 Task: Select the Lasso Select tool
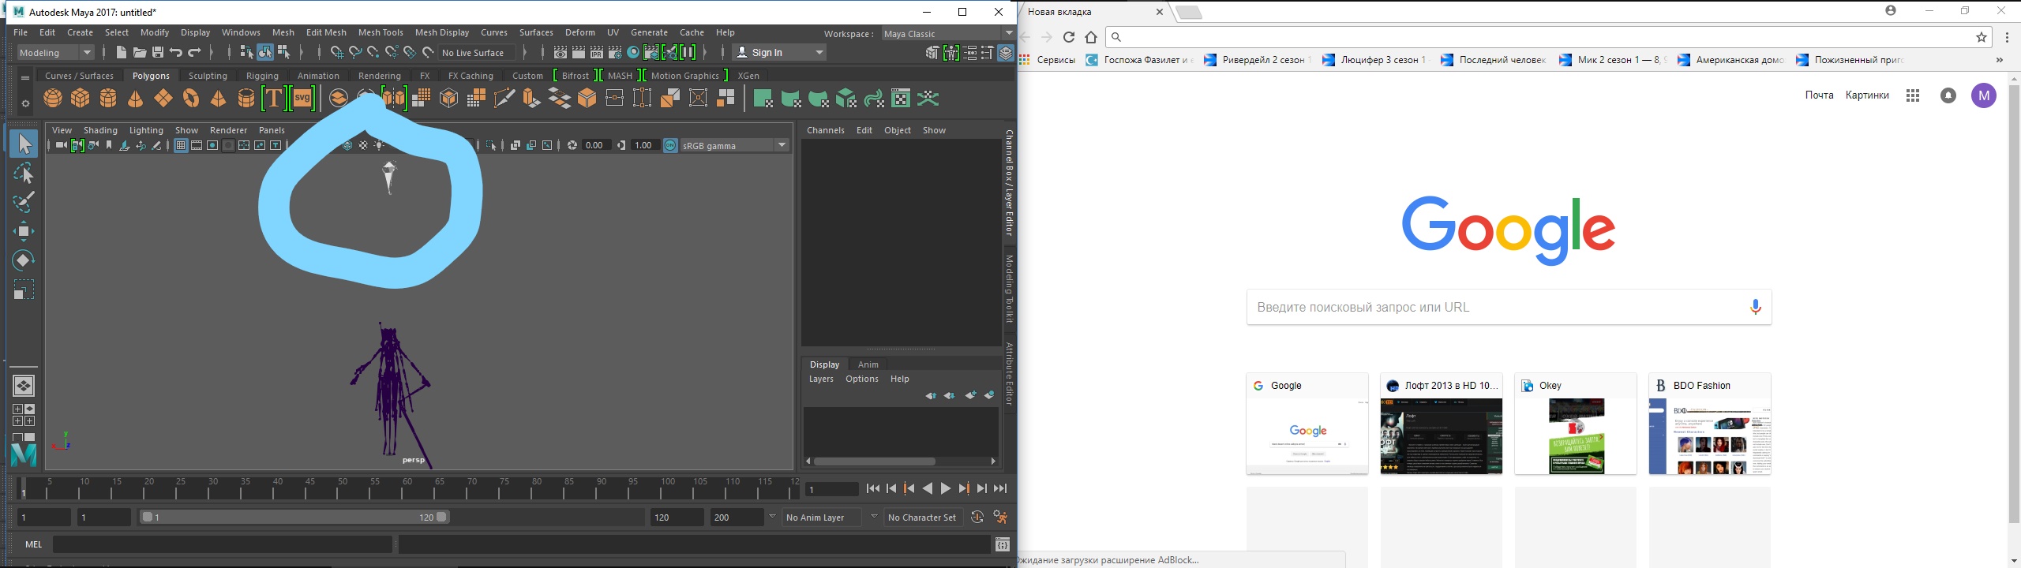(x=24, y=174)
